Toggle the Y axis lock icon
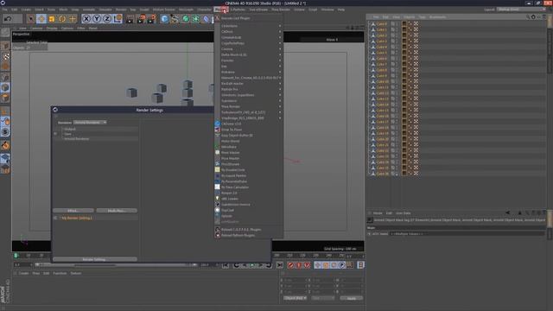 [97, 19]
